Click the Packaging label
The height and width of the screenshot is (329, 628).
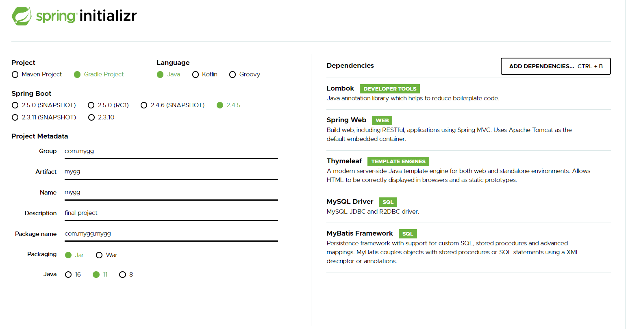click(42, 254)
